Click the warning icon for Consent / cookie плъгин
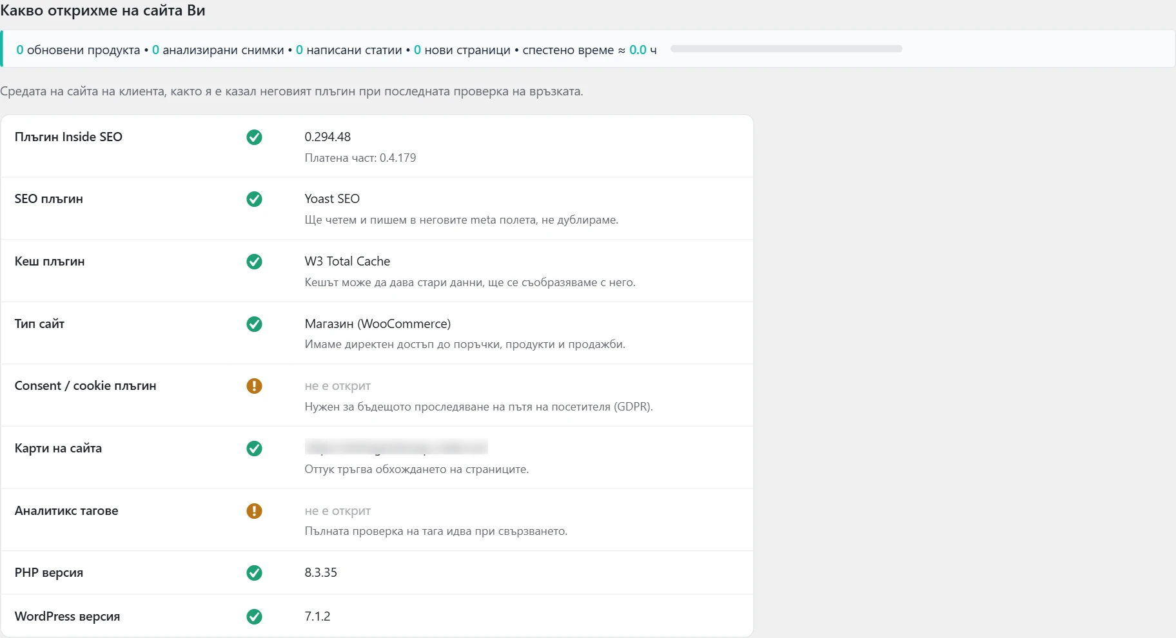The width and height of the screenshot is (1176, 638). coord(254,386)
